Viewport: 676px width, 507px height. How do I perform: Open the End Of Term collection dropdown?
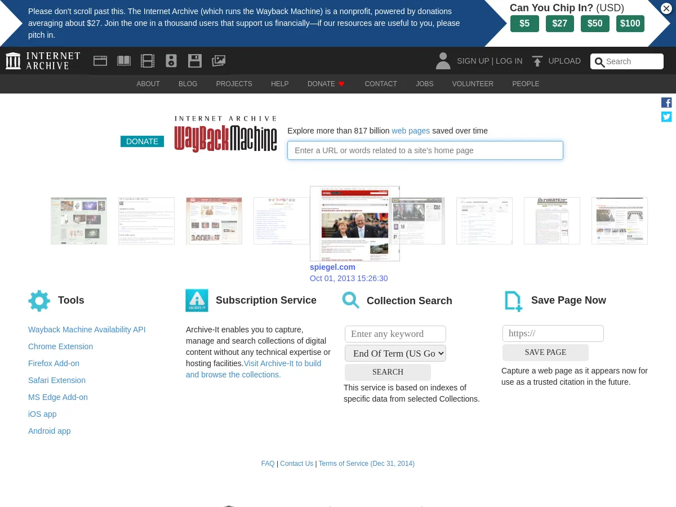pyautogui.click(x=395, y=353)
